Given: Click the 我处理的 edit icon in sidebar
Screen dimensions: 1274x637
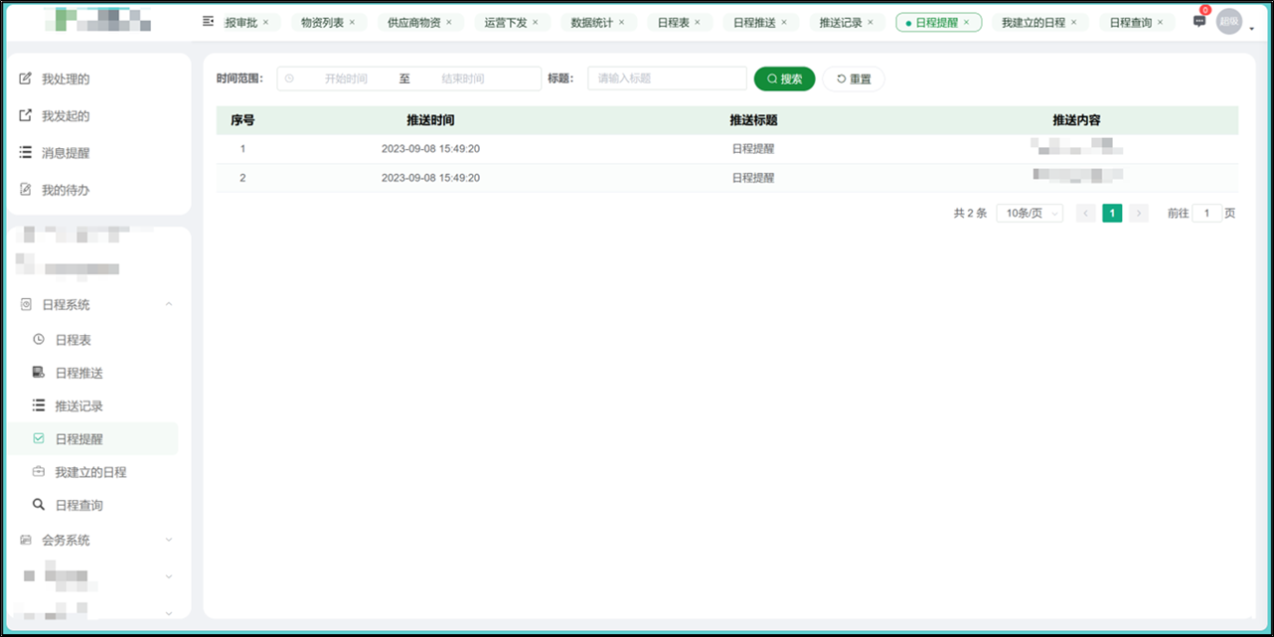Looking at the screenshot, I should tap(26, 79).
